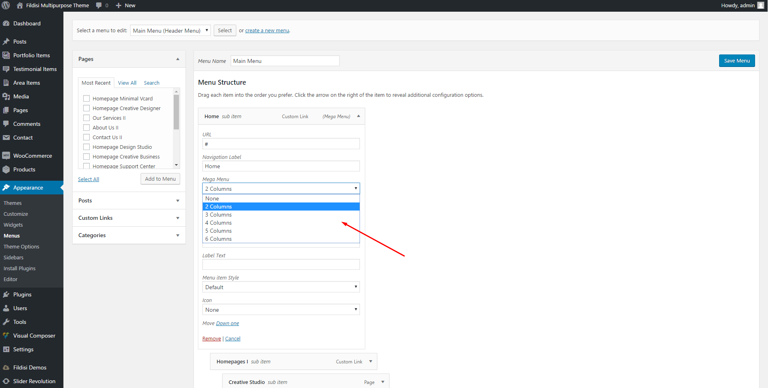Viewport: 768px width, 388px height.
Task: Select 6 Columns option
Action: [x=281, y=239]
